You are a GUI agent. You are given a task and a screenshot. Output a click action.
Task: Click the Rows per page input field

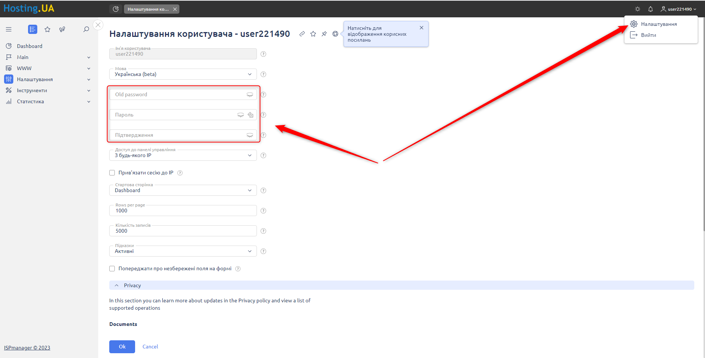point(183,211)
